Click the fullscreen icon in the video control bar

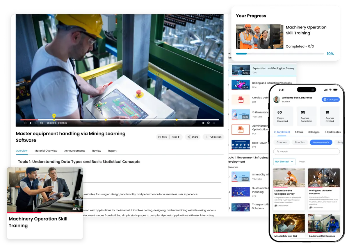pos(214,123)
